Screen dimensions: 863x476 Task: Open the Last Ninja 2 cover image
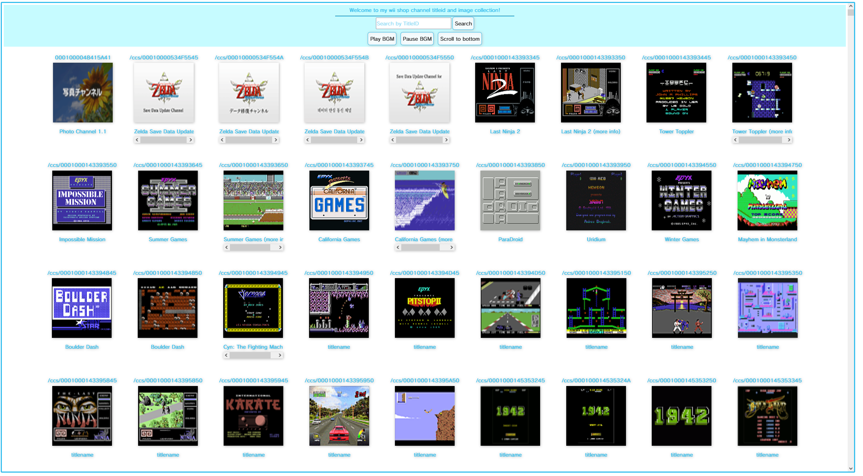click(505, 93)
